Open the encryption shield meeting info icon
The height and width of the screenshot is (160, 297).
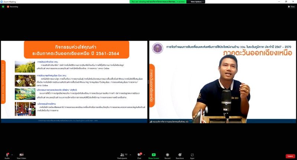click(3, 7)
